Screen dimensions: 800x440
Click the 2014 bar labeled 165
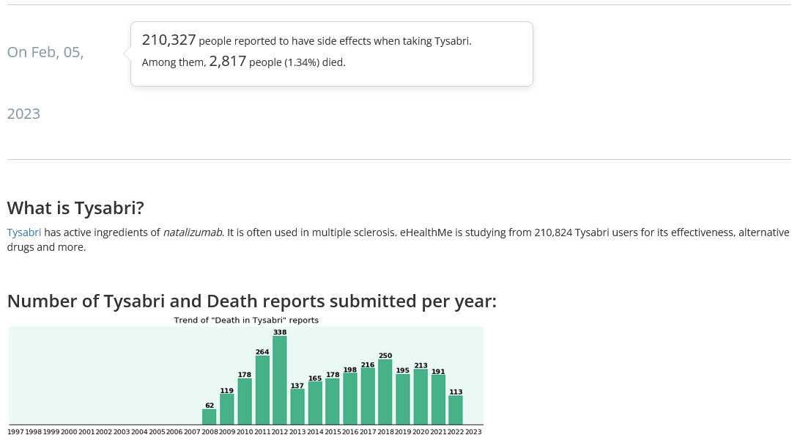[315, 403]
